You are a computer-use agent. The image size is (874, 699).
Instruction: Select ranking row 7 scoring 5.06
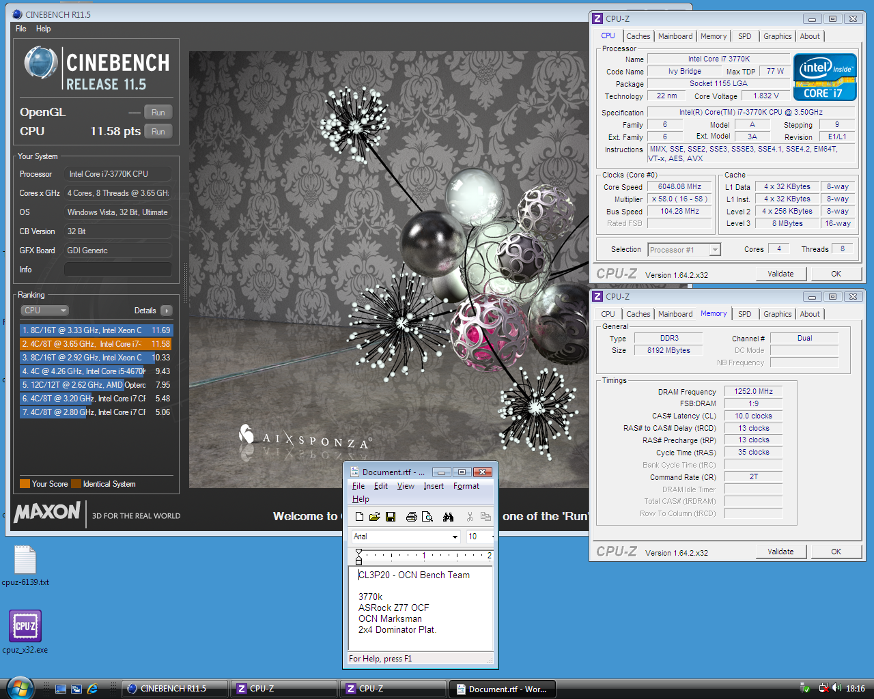pos(96,412)
